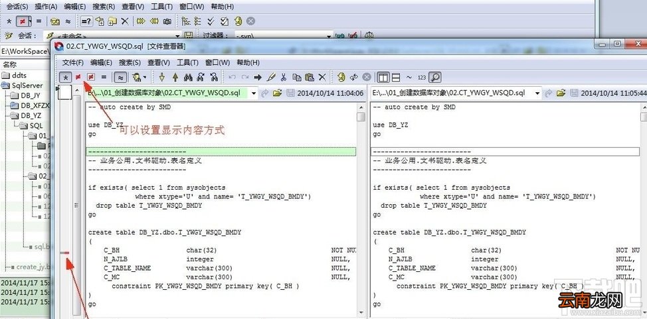Click the Copy icon in file viewer toolbar
Image resolution: width=647 pixels, height=319 pixels.
(297, 77)
